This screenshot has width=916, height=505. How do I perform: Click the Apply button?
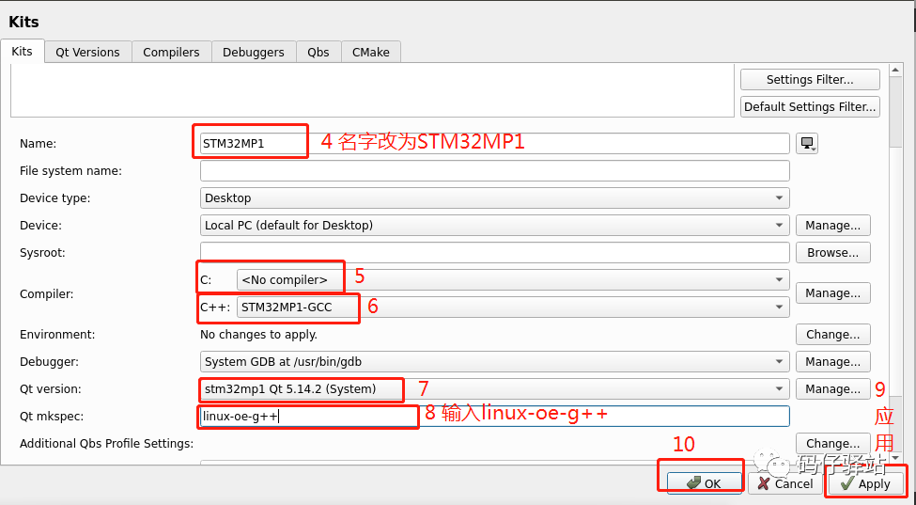[x=866, y=483]
